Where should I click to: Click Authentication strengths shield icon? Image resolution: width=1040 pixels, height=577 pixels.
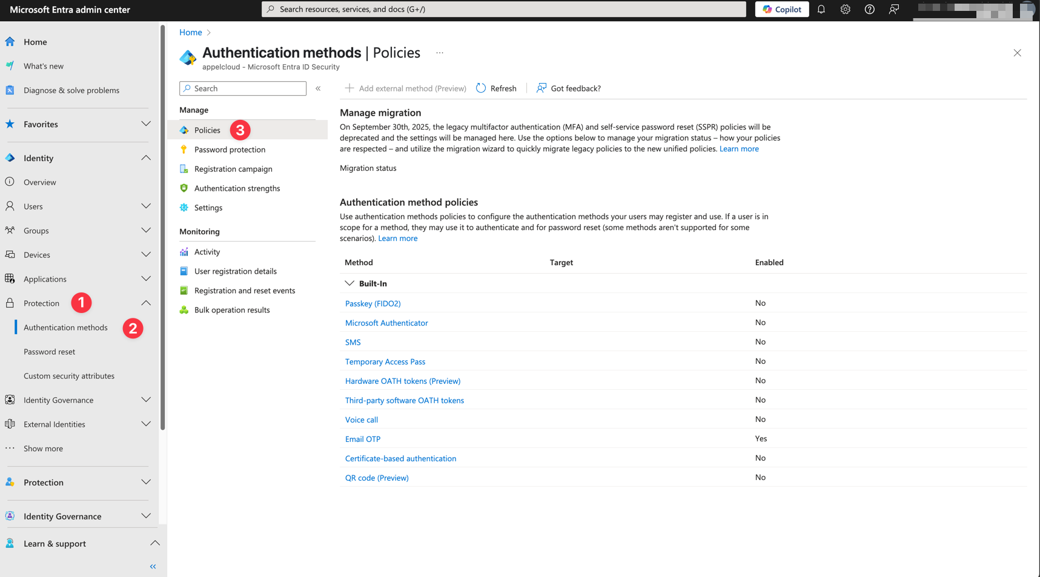pos(184,188)
